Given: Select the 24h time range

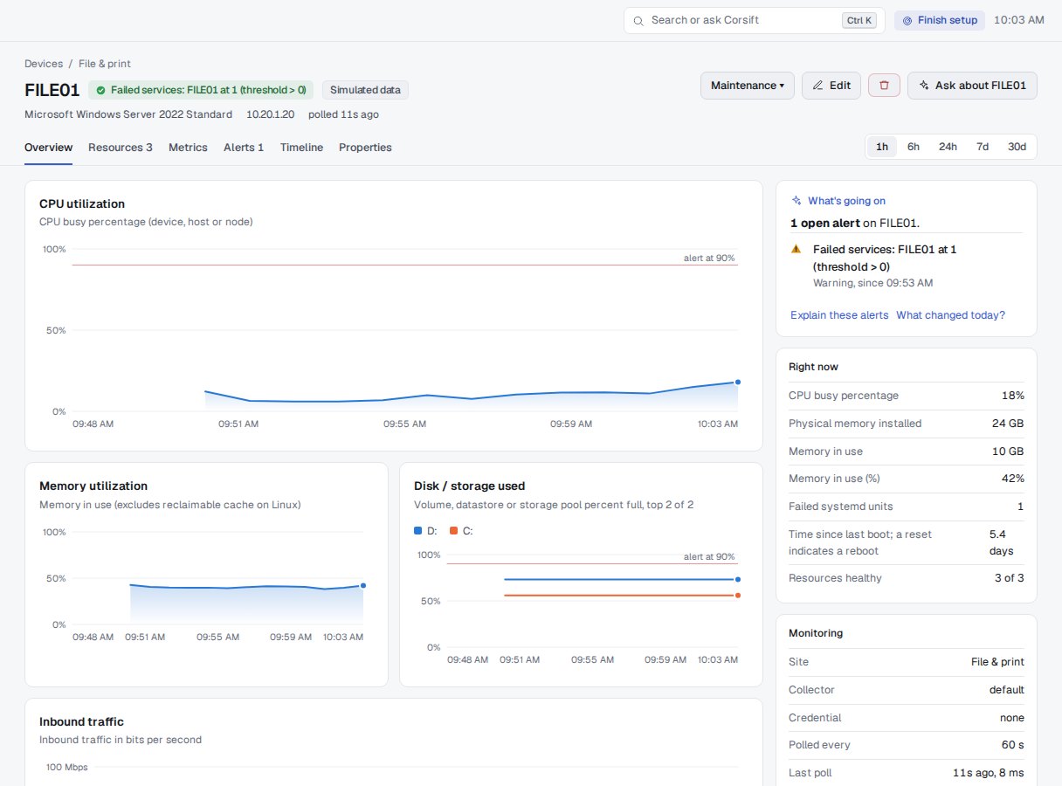Looking at the screenshot, I should click(x=948, y=147).
